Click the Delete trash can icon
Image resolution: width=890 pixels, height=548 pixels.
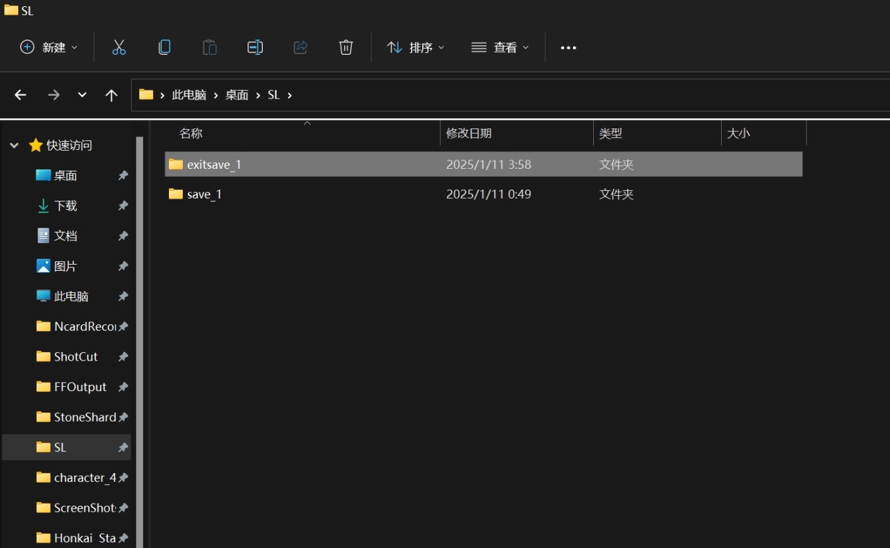click(x=346, y=47)
